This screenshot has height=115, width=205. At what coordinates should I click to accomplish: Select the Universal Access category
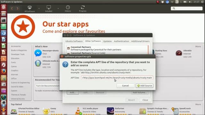[x=18, y=99]
